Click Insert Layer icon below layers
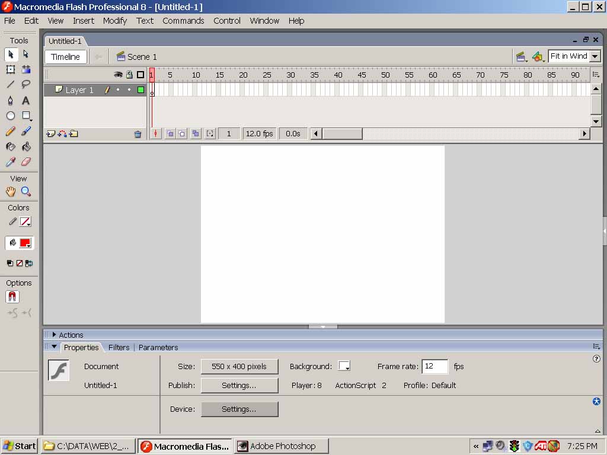Viewport: 607px width, 455px height. coord(51,134)
